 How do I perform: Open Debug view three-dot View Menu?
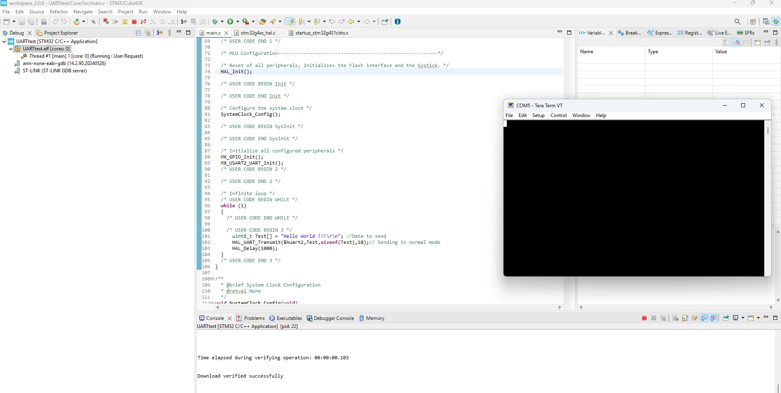(x=169, y=33)
